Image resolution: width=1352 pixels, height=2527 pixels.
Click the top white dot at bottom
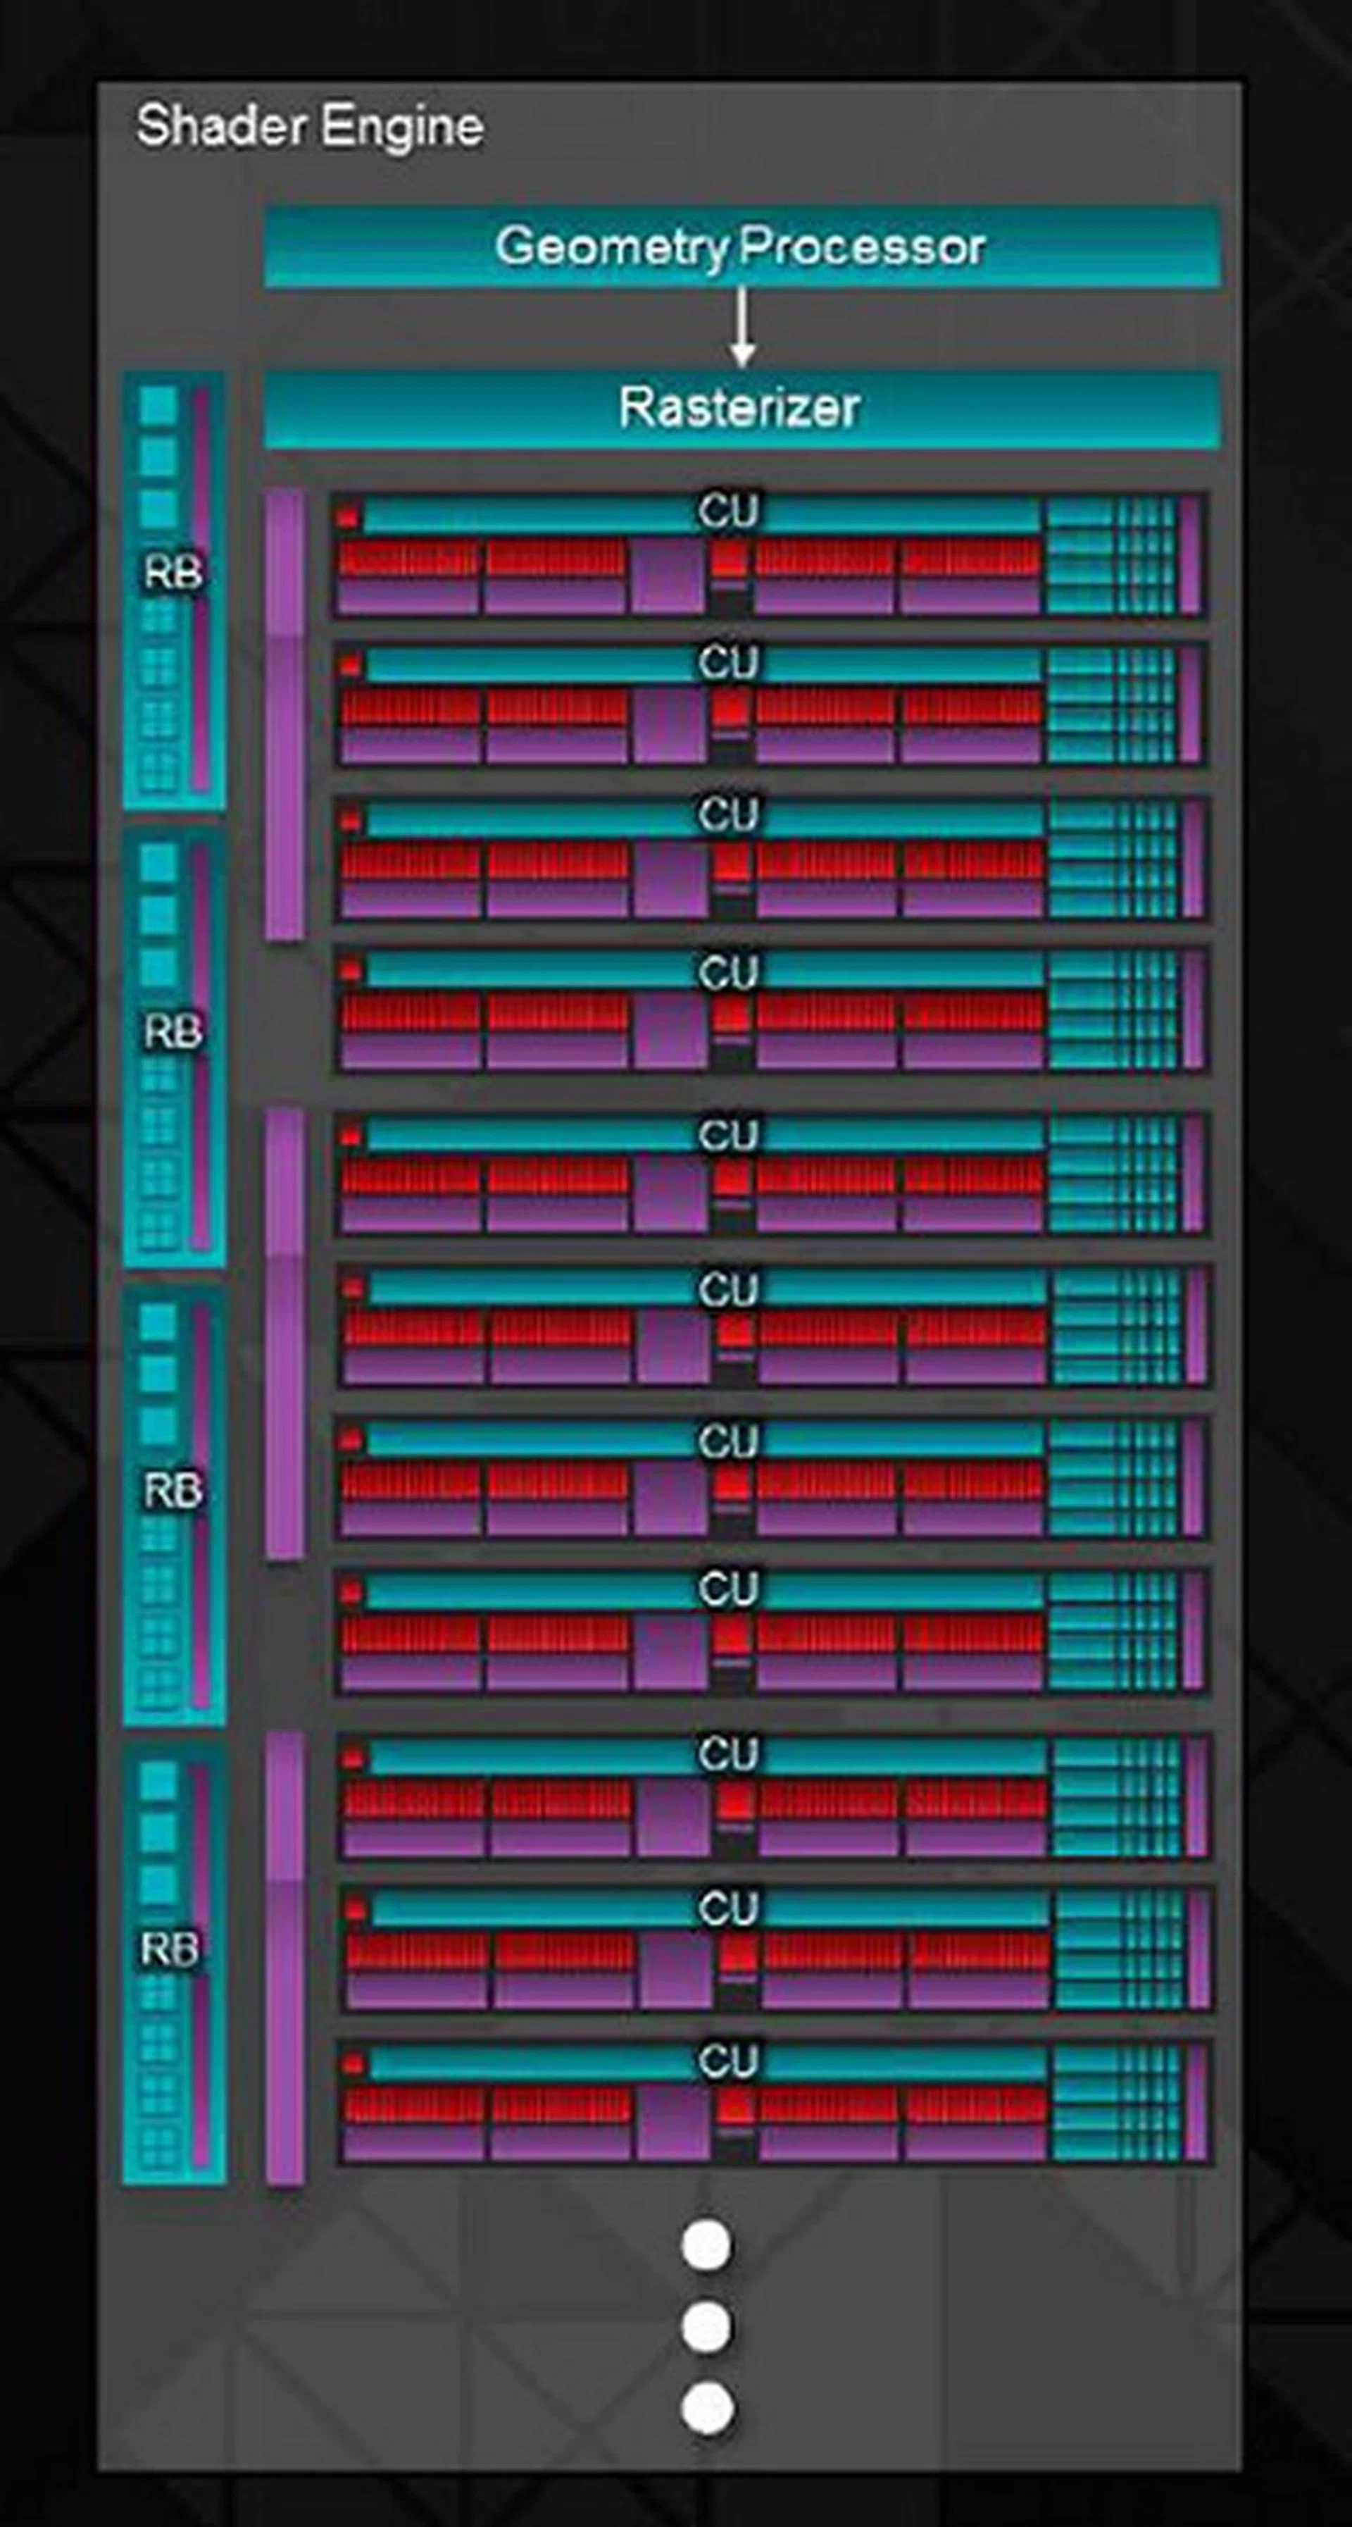(706, 2247)
